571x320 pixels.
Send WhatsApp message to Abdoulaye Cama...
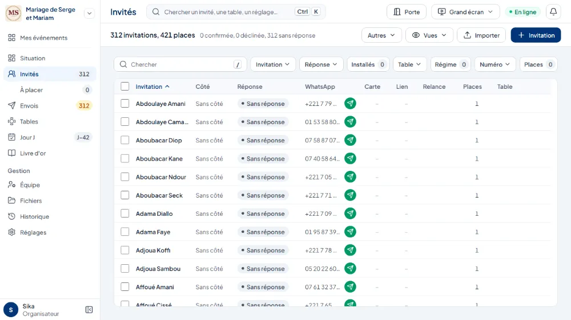coord(351,122)
